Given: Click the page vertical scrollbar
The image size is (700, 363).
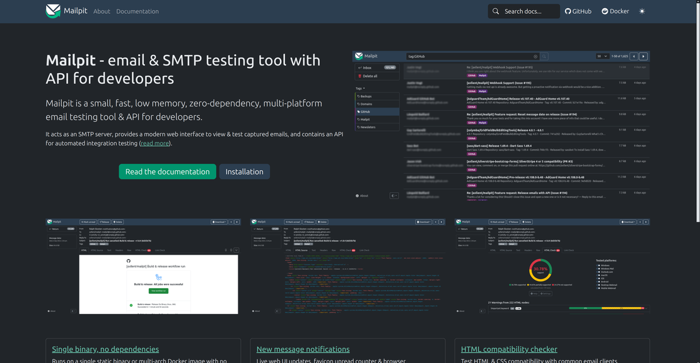Looking at the screenshot, I should pyautogui.click(x=697, y=112).
